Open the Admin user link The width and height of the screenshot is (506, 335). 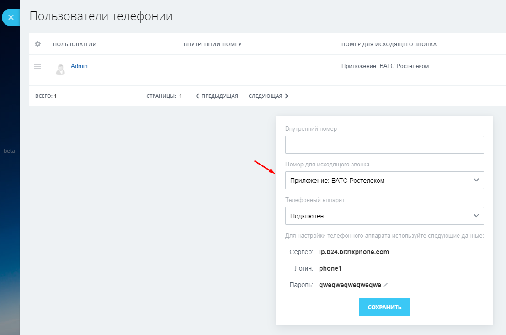(x=79, y=66)
